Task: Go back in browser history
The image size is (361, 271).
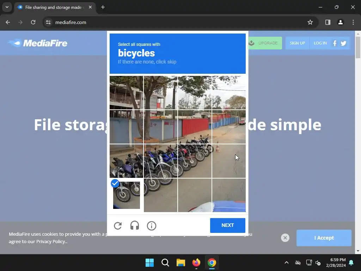Action: tap(8, 22)
